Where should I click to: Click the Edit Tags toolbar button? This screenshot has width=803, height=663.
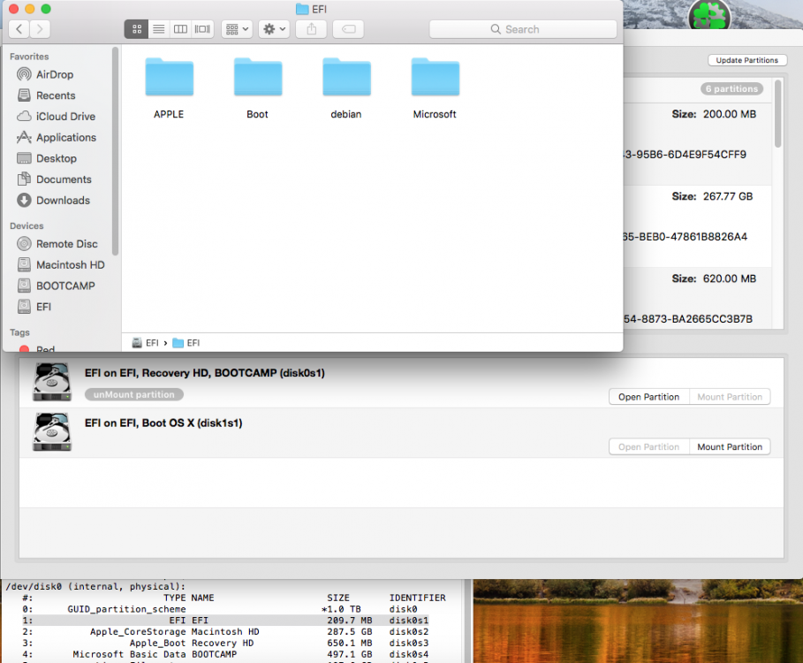click(348, 29)
